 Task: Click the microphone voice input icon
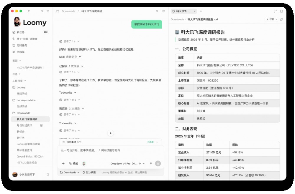(151, 164)
